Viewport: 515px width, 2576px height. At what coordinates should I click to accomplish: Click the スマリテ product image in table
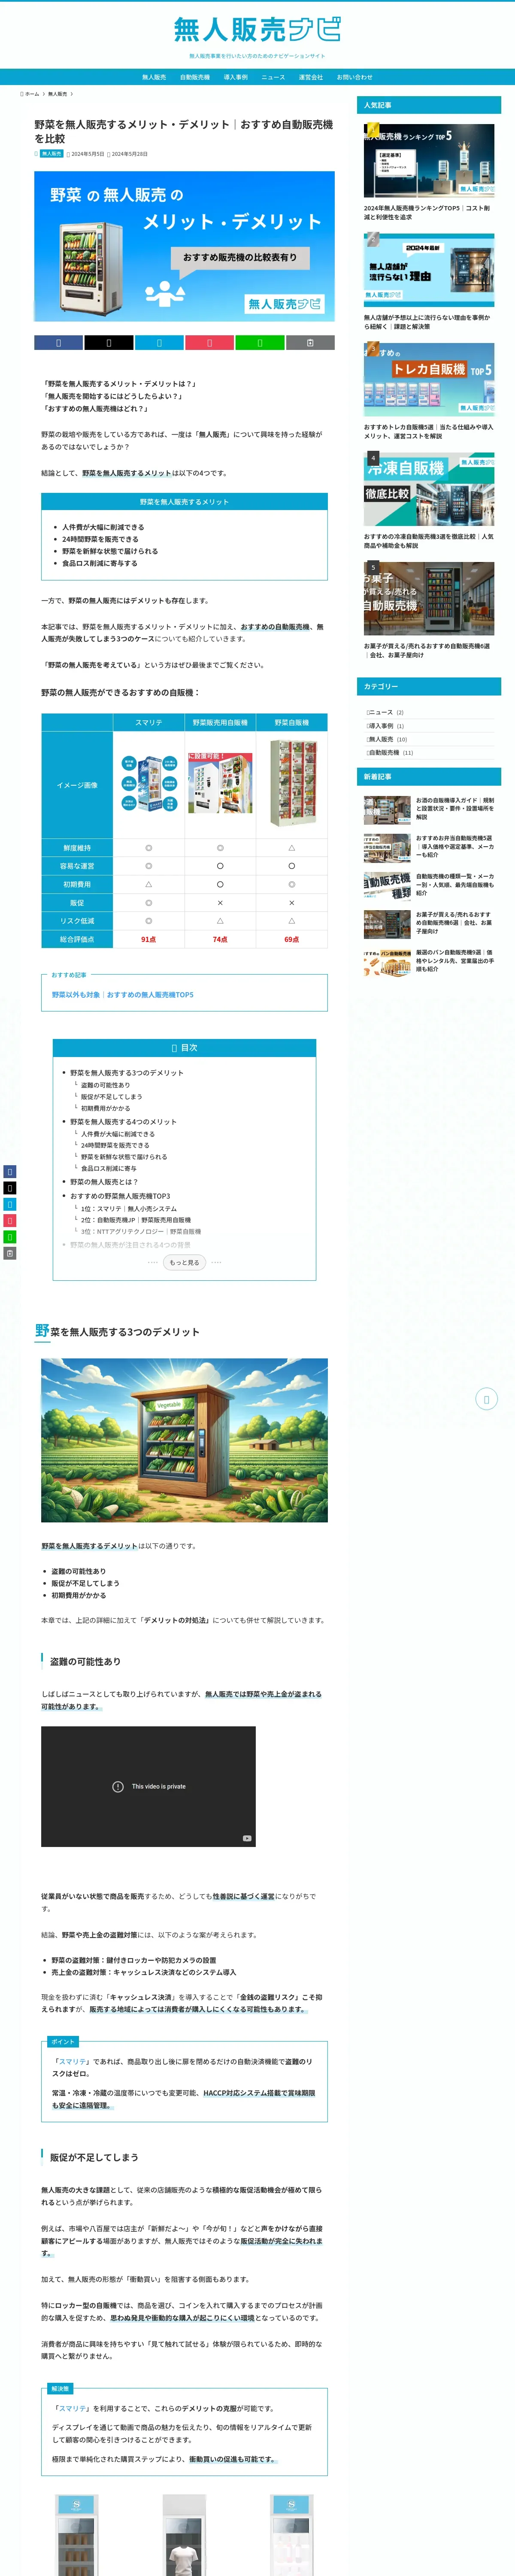[x=149, y=784]
